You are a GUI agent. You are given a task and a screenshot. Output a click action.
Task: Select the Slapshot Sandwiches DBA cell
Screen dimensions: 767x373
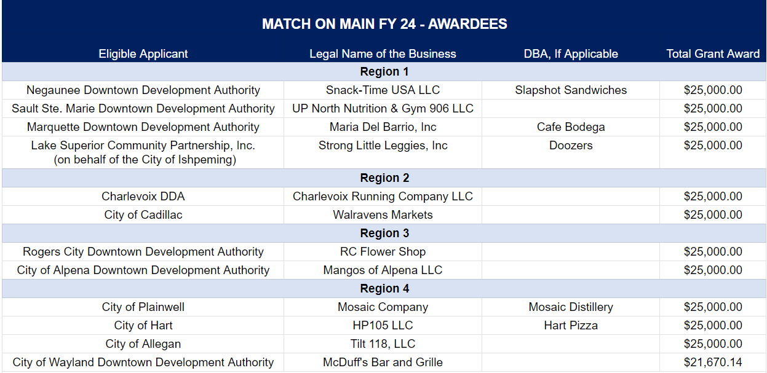571,90
